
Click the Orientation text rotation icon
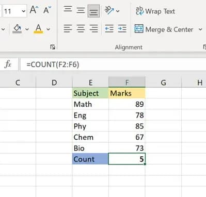pos(109,10)
